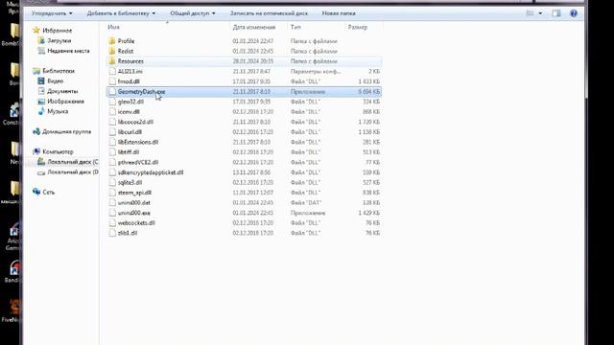Image resolution: width=614 pixels, height=345 pixels.
Task: Select Сеть in navigation pane
Action: click(x=49, y=192)
